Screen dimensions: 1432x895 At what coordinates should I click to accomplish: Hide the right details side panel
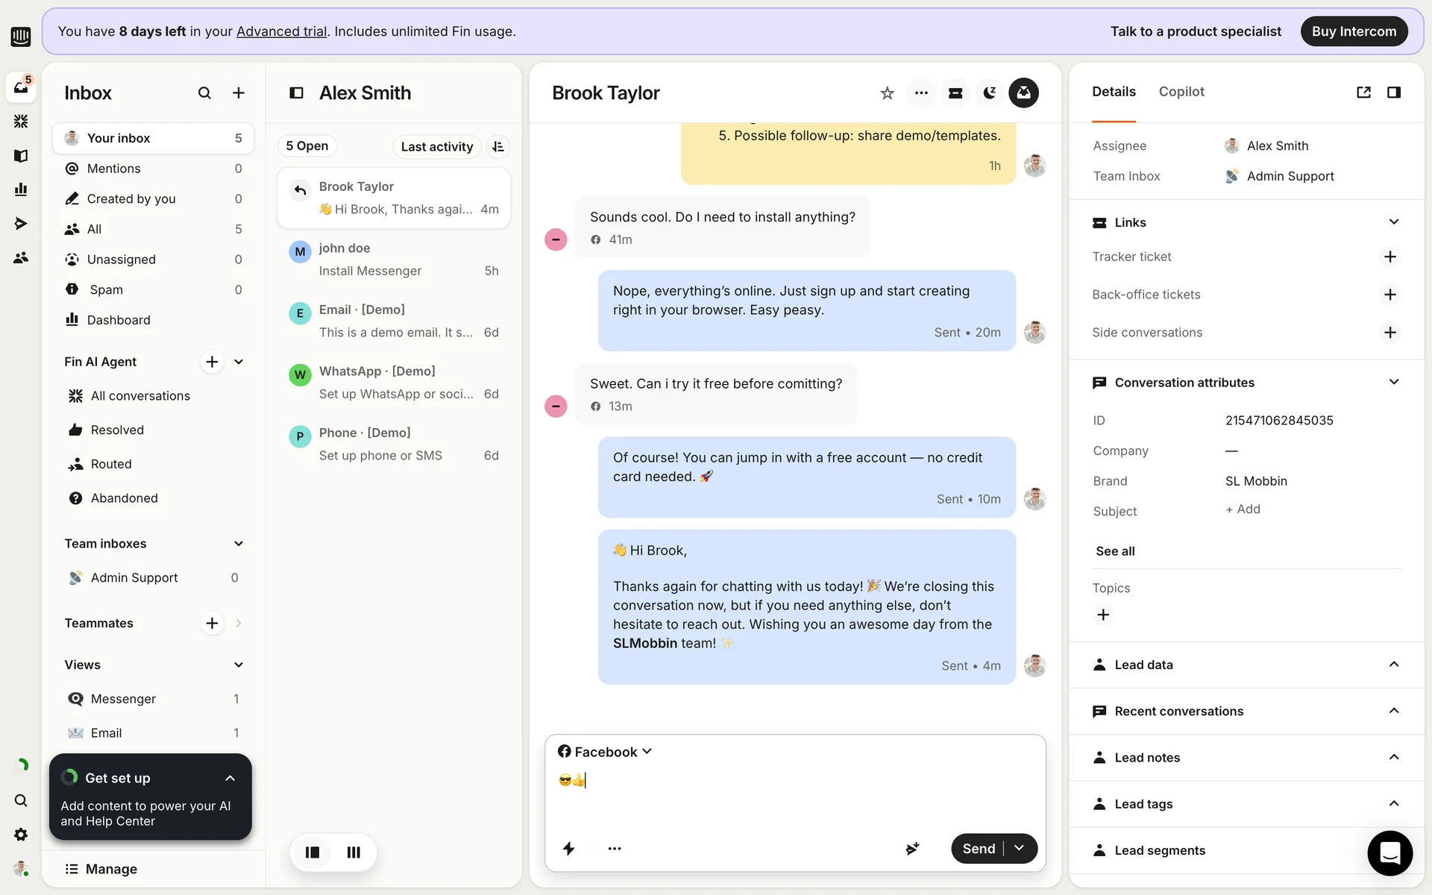coord(1393,92)
